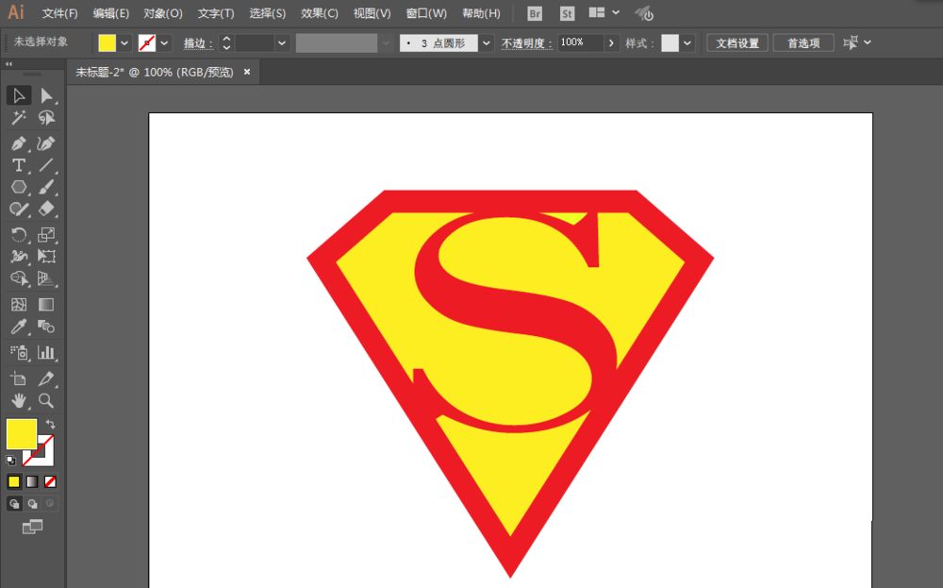943x588 pixels.
Task: Reset to default fill and stroke
Action: [x=10, y=461]
